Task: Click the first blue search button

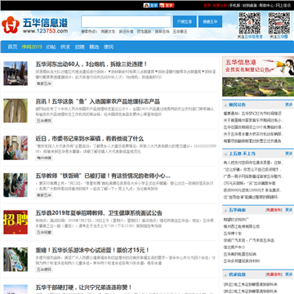Action: 185,22
